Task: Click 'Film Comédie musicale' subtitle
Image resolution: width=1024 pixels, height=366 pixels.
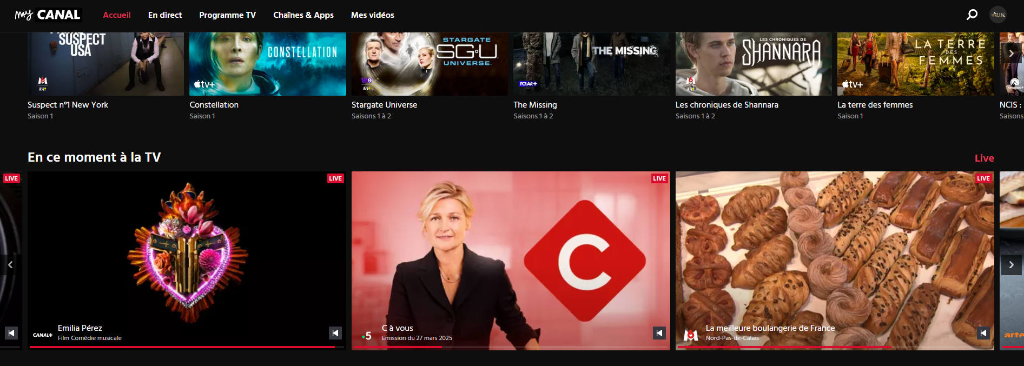Action: pos(90,338)
